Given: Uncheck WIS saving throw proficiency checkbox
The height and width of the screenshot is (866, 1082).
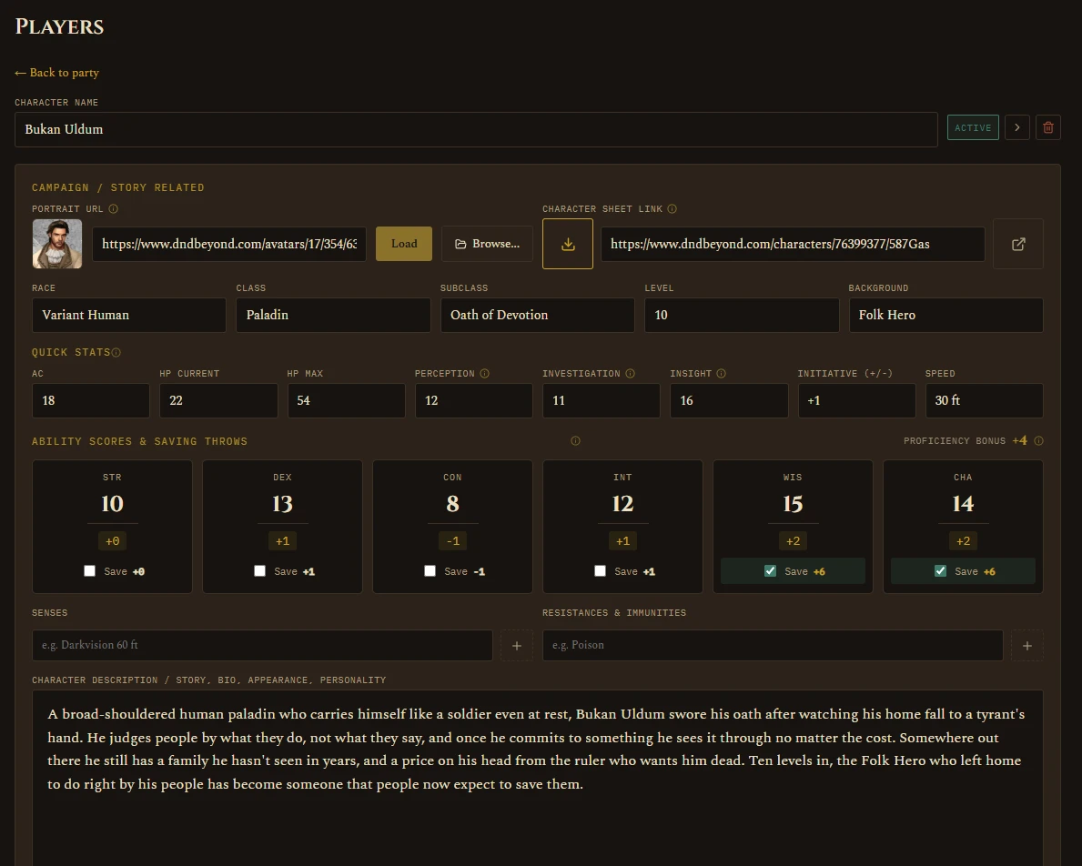Looking at the screenshot, I should pyautogui.click(x=770, y=570).
